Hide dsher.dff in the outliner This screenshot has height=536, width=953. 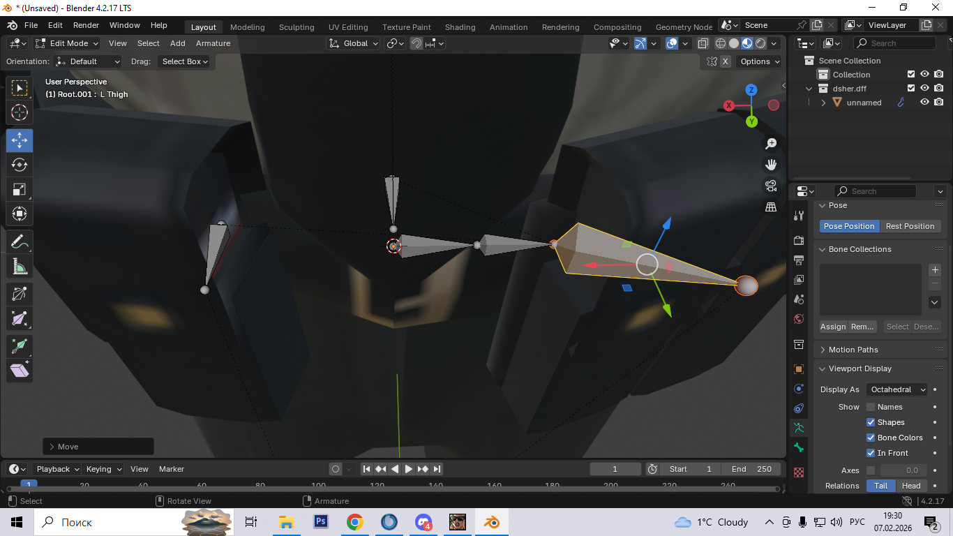click(x=924, y=89)
